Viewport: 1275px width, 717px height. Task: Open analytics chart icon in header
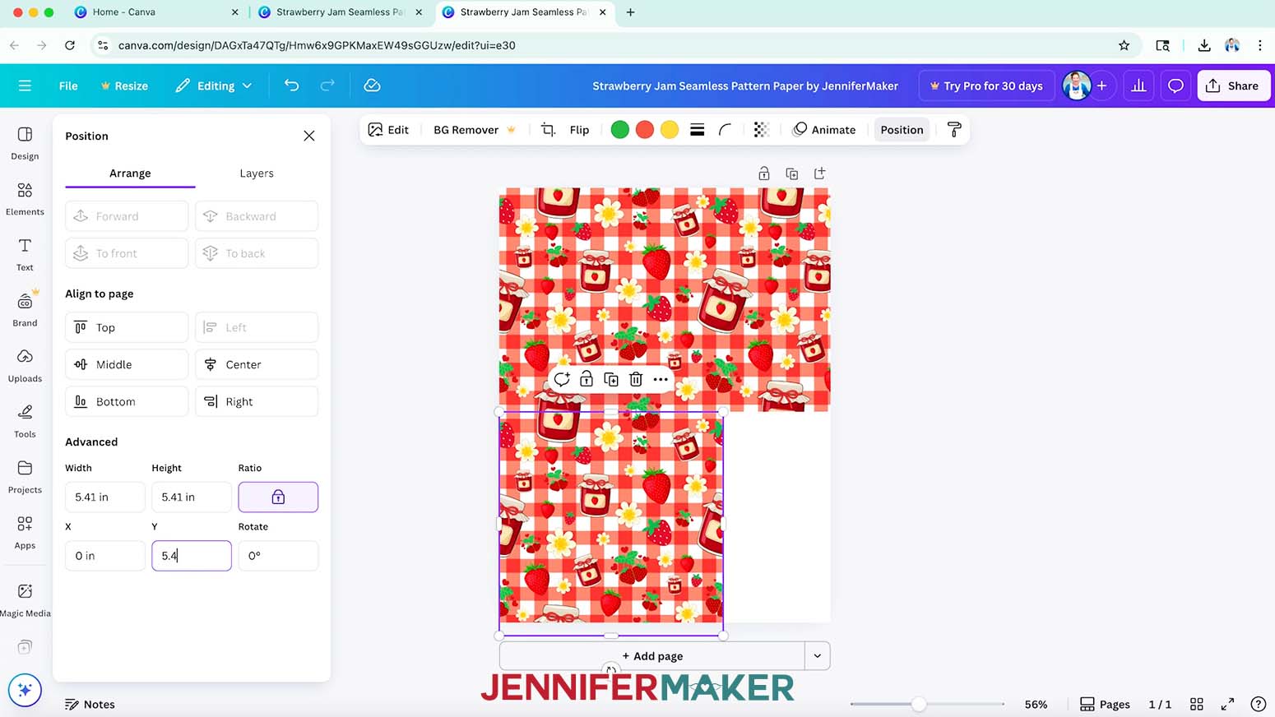tap(1138, 86)
